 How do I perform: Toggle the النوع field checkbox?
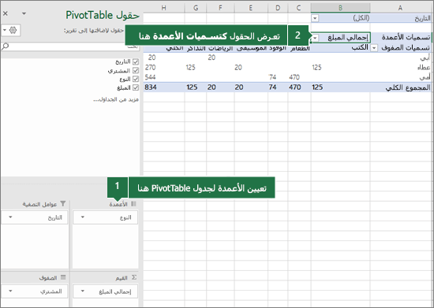click(x=136, y=79)
